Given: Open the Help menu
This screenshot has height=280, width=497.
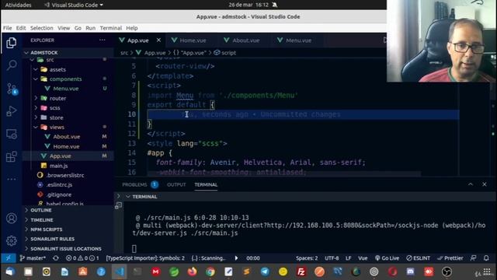Looking at the screenshot, I should [x=131, y=28].
